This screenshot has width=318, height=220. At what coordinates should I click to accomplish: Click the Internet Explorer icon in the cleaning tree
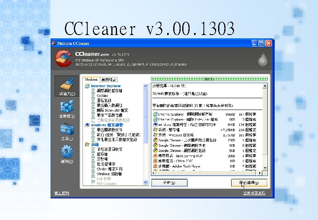[x=87, y=86]
